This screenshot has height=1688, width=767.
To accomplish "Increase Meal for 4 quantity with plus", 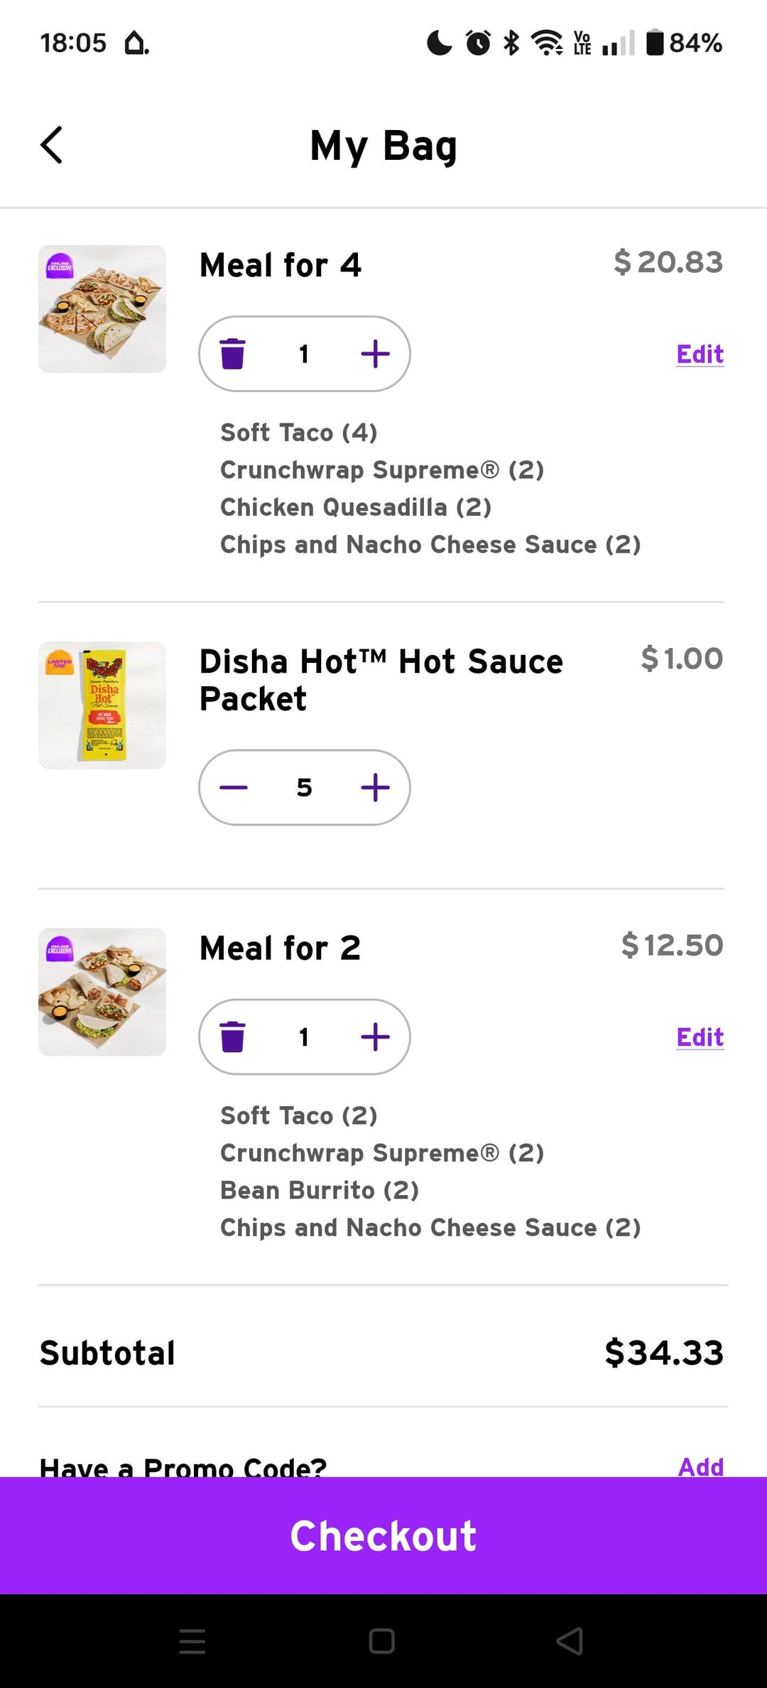I will [375, 354].
